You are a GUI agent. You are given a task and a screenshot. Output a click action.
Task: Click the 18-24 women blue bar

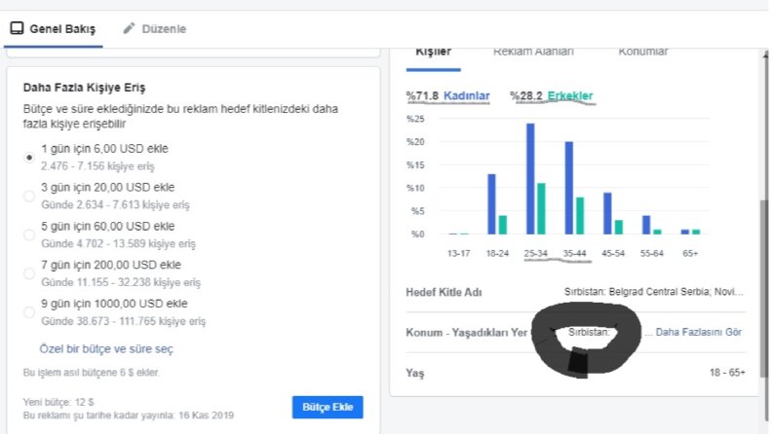(491, 204)
